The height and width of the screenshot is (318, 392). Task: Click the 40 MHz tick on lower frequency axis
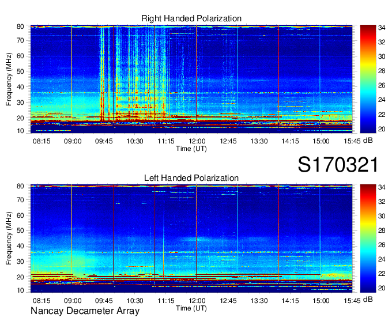pos(20,246)
